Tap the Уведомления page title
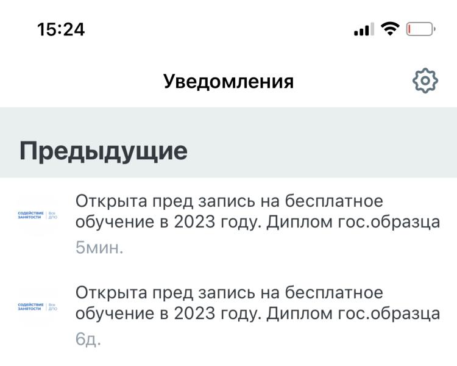Screen dimensions: 457x366 (228, 81)
